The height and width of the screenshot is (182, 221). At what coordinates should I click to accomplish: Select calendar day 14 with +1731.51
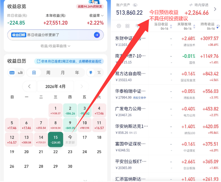click(41, 139)
